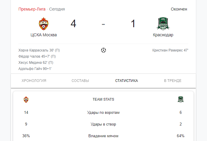Click scorer Адольфо Гайч 90+1' entry
This screenshot has height=141, width=207.
[35, 68]
